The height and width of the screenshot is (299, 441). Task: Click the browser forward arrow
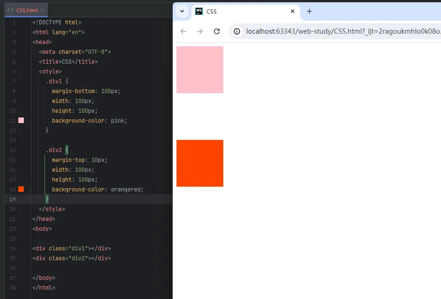coord(200,31)
